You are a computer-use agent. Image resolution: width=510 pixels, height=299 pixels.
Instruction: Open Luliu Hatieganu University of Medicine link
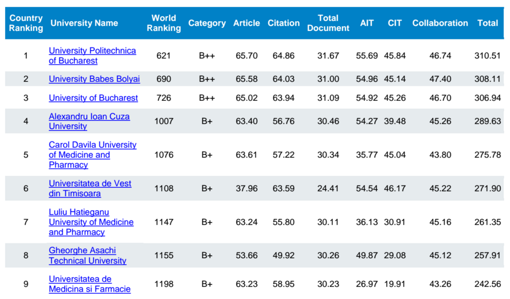(x=91, y=222)
